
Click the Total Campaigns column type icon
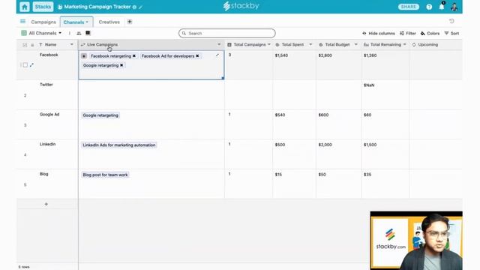coord(229,45)
